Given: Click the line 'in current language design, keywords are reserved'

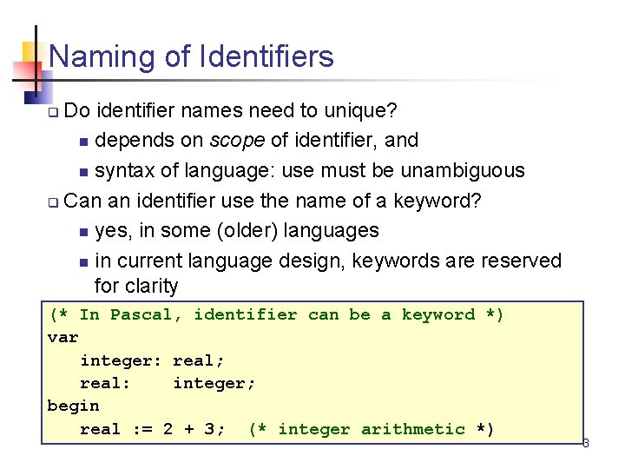Looking at the screenshot, I should point(328,261).
